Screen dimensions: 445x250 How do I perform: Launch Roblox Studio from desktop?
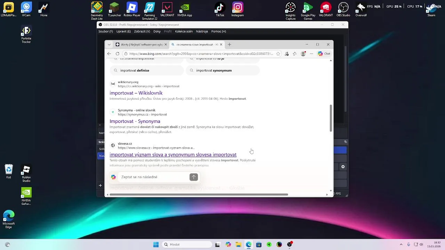pos(26,174)
